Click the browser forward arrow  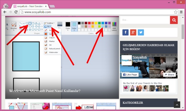click(x=10, y=12)
